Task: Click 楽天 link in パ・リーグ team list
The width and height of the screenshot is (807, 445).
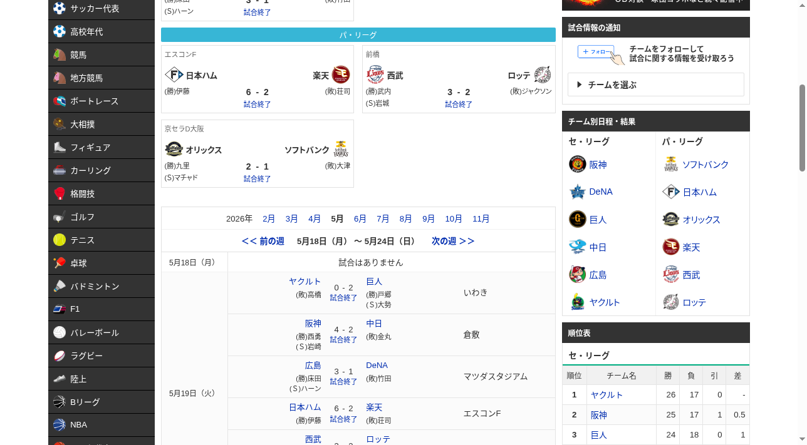Action: (692, 247)
